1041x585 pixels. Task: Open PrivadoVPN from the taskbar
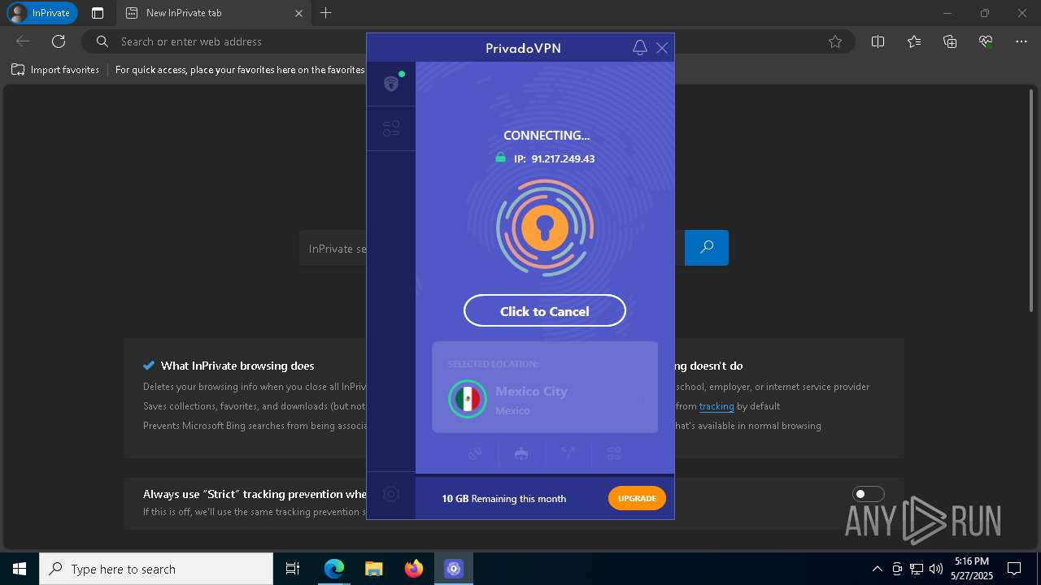(x=454, y=569)
